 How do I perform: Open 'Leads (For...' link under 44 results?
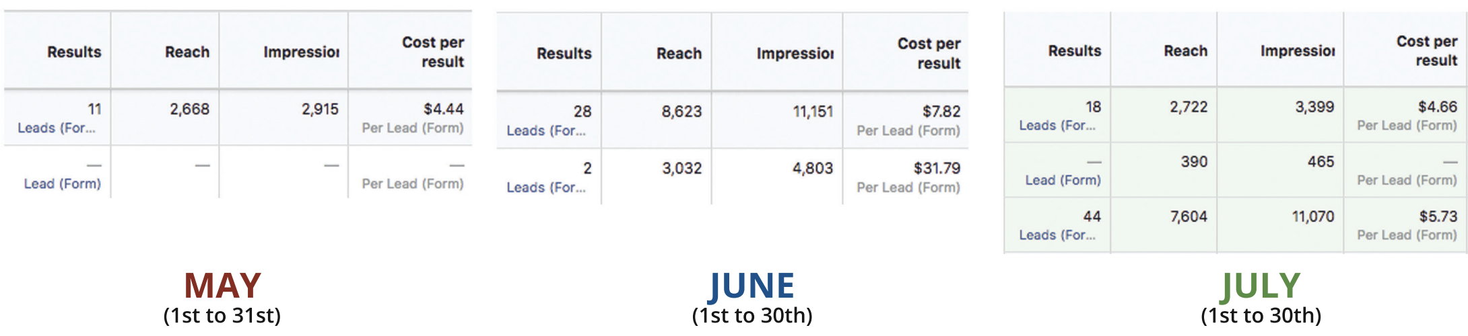click(1057, 235)
